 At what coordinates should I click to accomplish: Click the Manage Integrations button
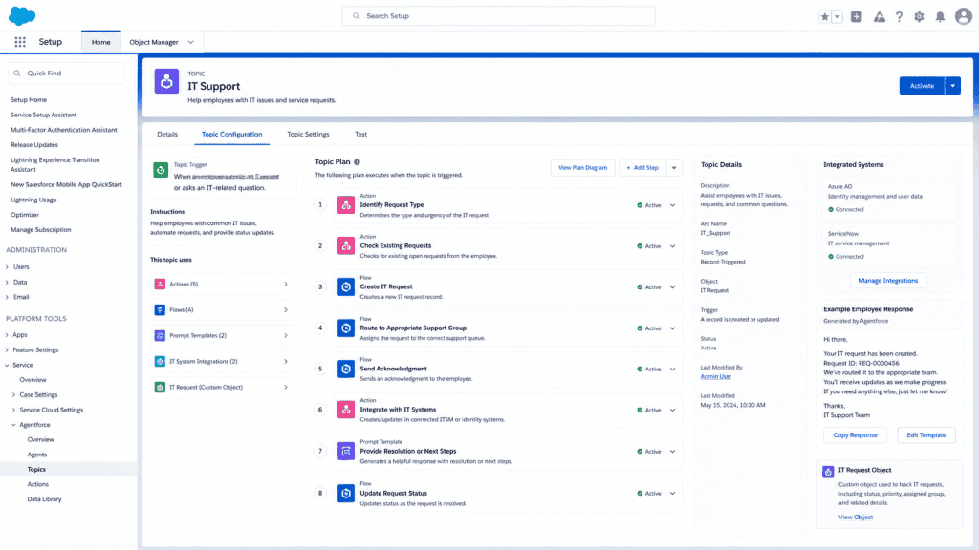888,281
